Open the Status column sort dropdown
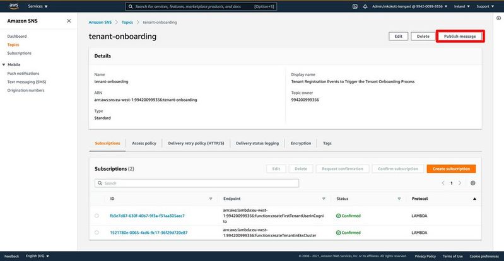The image size is (504, 261). (399, 199)
